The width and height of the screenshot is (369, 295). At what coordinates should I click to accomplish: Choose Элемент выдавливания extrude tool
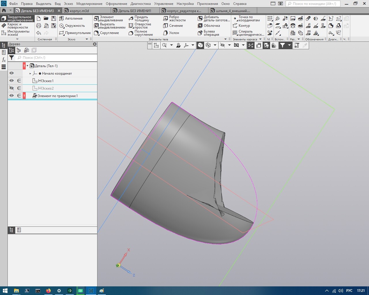coord(108,19)
